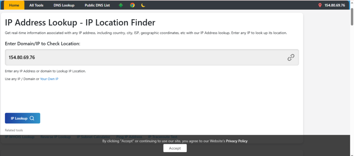Screen dimensions: 354x156
Task: Open the IP WHOIS Lookup related tool
Action: pos(20,137)
